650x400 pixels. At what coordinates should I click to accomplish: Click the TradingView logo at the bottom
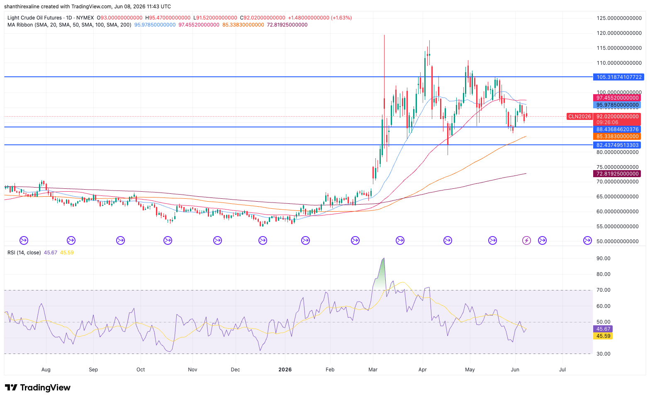tap(38, 388)
